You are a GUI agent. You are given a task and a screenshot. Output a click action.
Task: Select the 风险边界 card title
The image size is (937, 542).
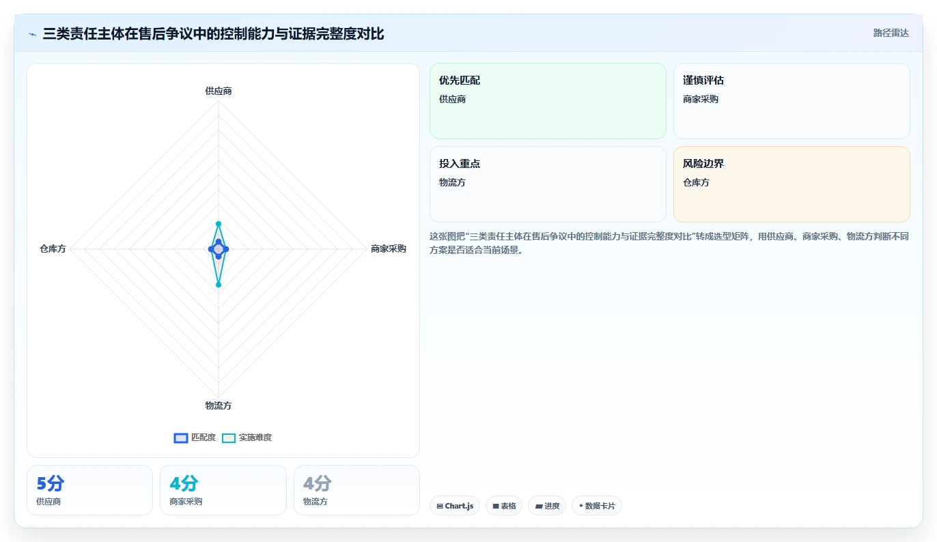[703, 164]
